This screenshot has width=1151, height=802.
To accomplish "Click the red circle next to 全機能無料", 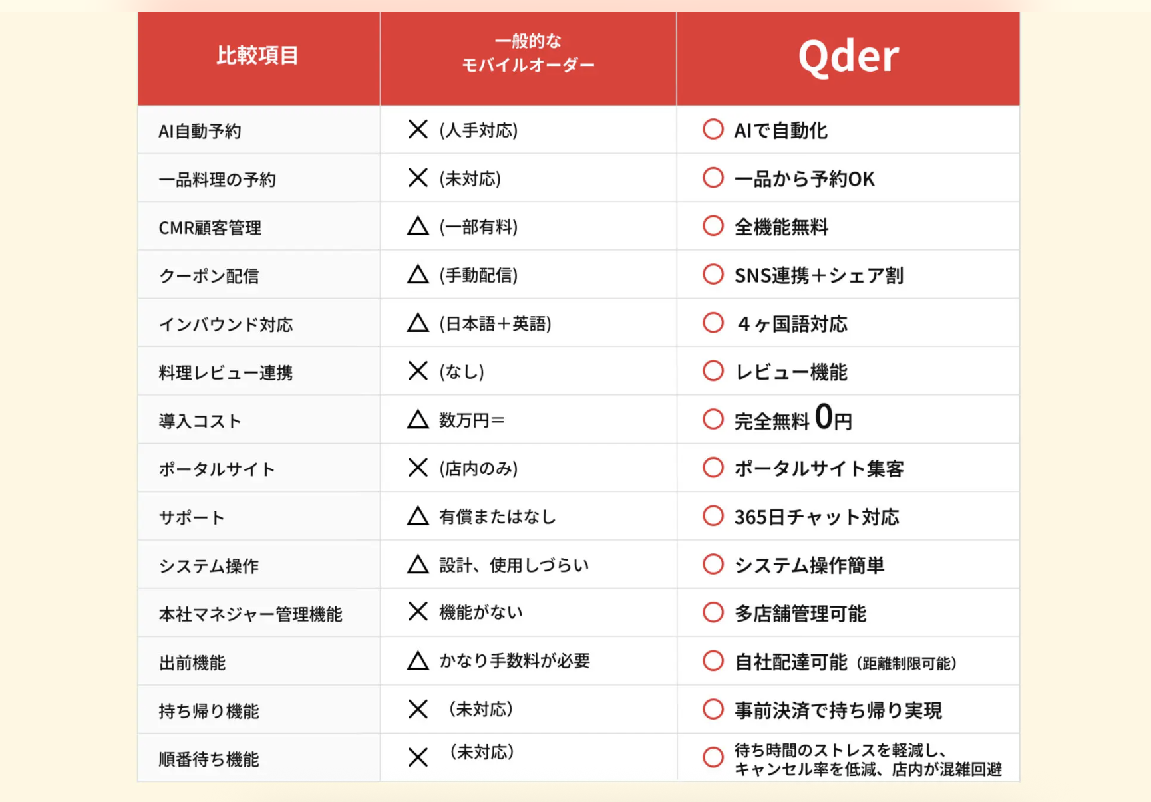I will click(x=713, y=226).
